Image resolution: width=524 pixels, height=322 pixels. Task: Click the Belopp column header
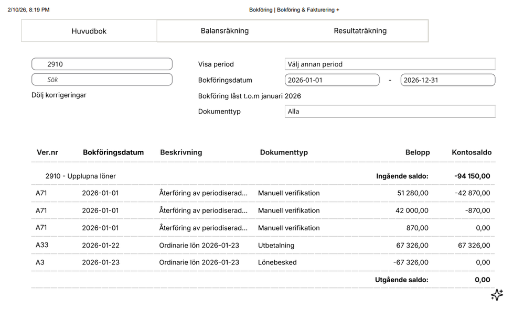(x=418, y=152)
